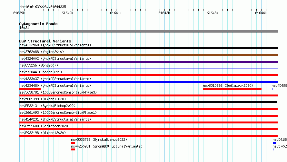Open nsv4233037 gnomAD variant label
The height and width of the screenshot is (162, 287).
55,79
